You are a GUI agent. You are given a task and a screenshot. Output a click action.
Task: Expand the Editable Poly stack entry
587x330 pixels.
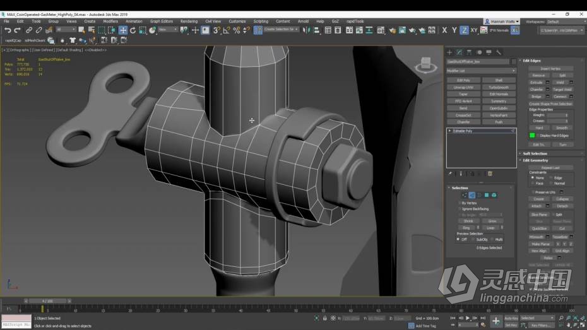tap(449, 131)
